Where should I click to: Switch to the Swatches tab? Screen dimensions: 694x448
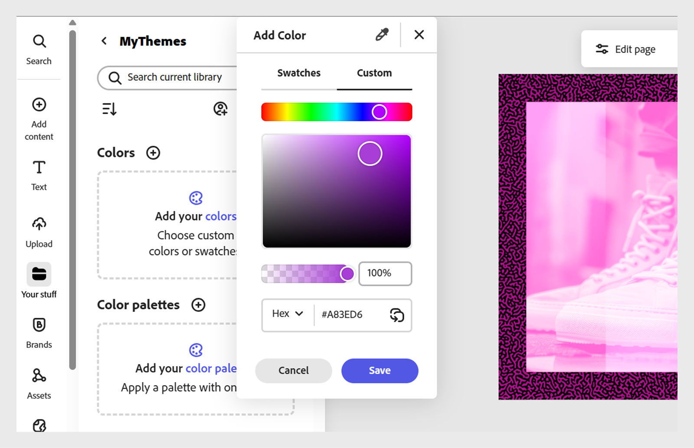pos(299,73)
